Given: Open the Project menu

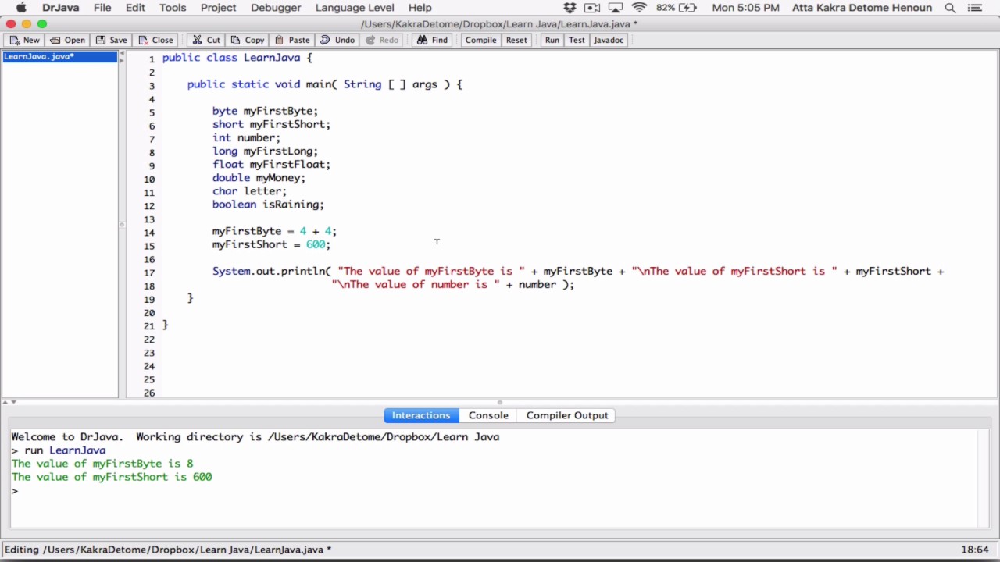Looking at the screenshot, I should pyautogui.click(x=218, y=8).
